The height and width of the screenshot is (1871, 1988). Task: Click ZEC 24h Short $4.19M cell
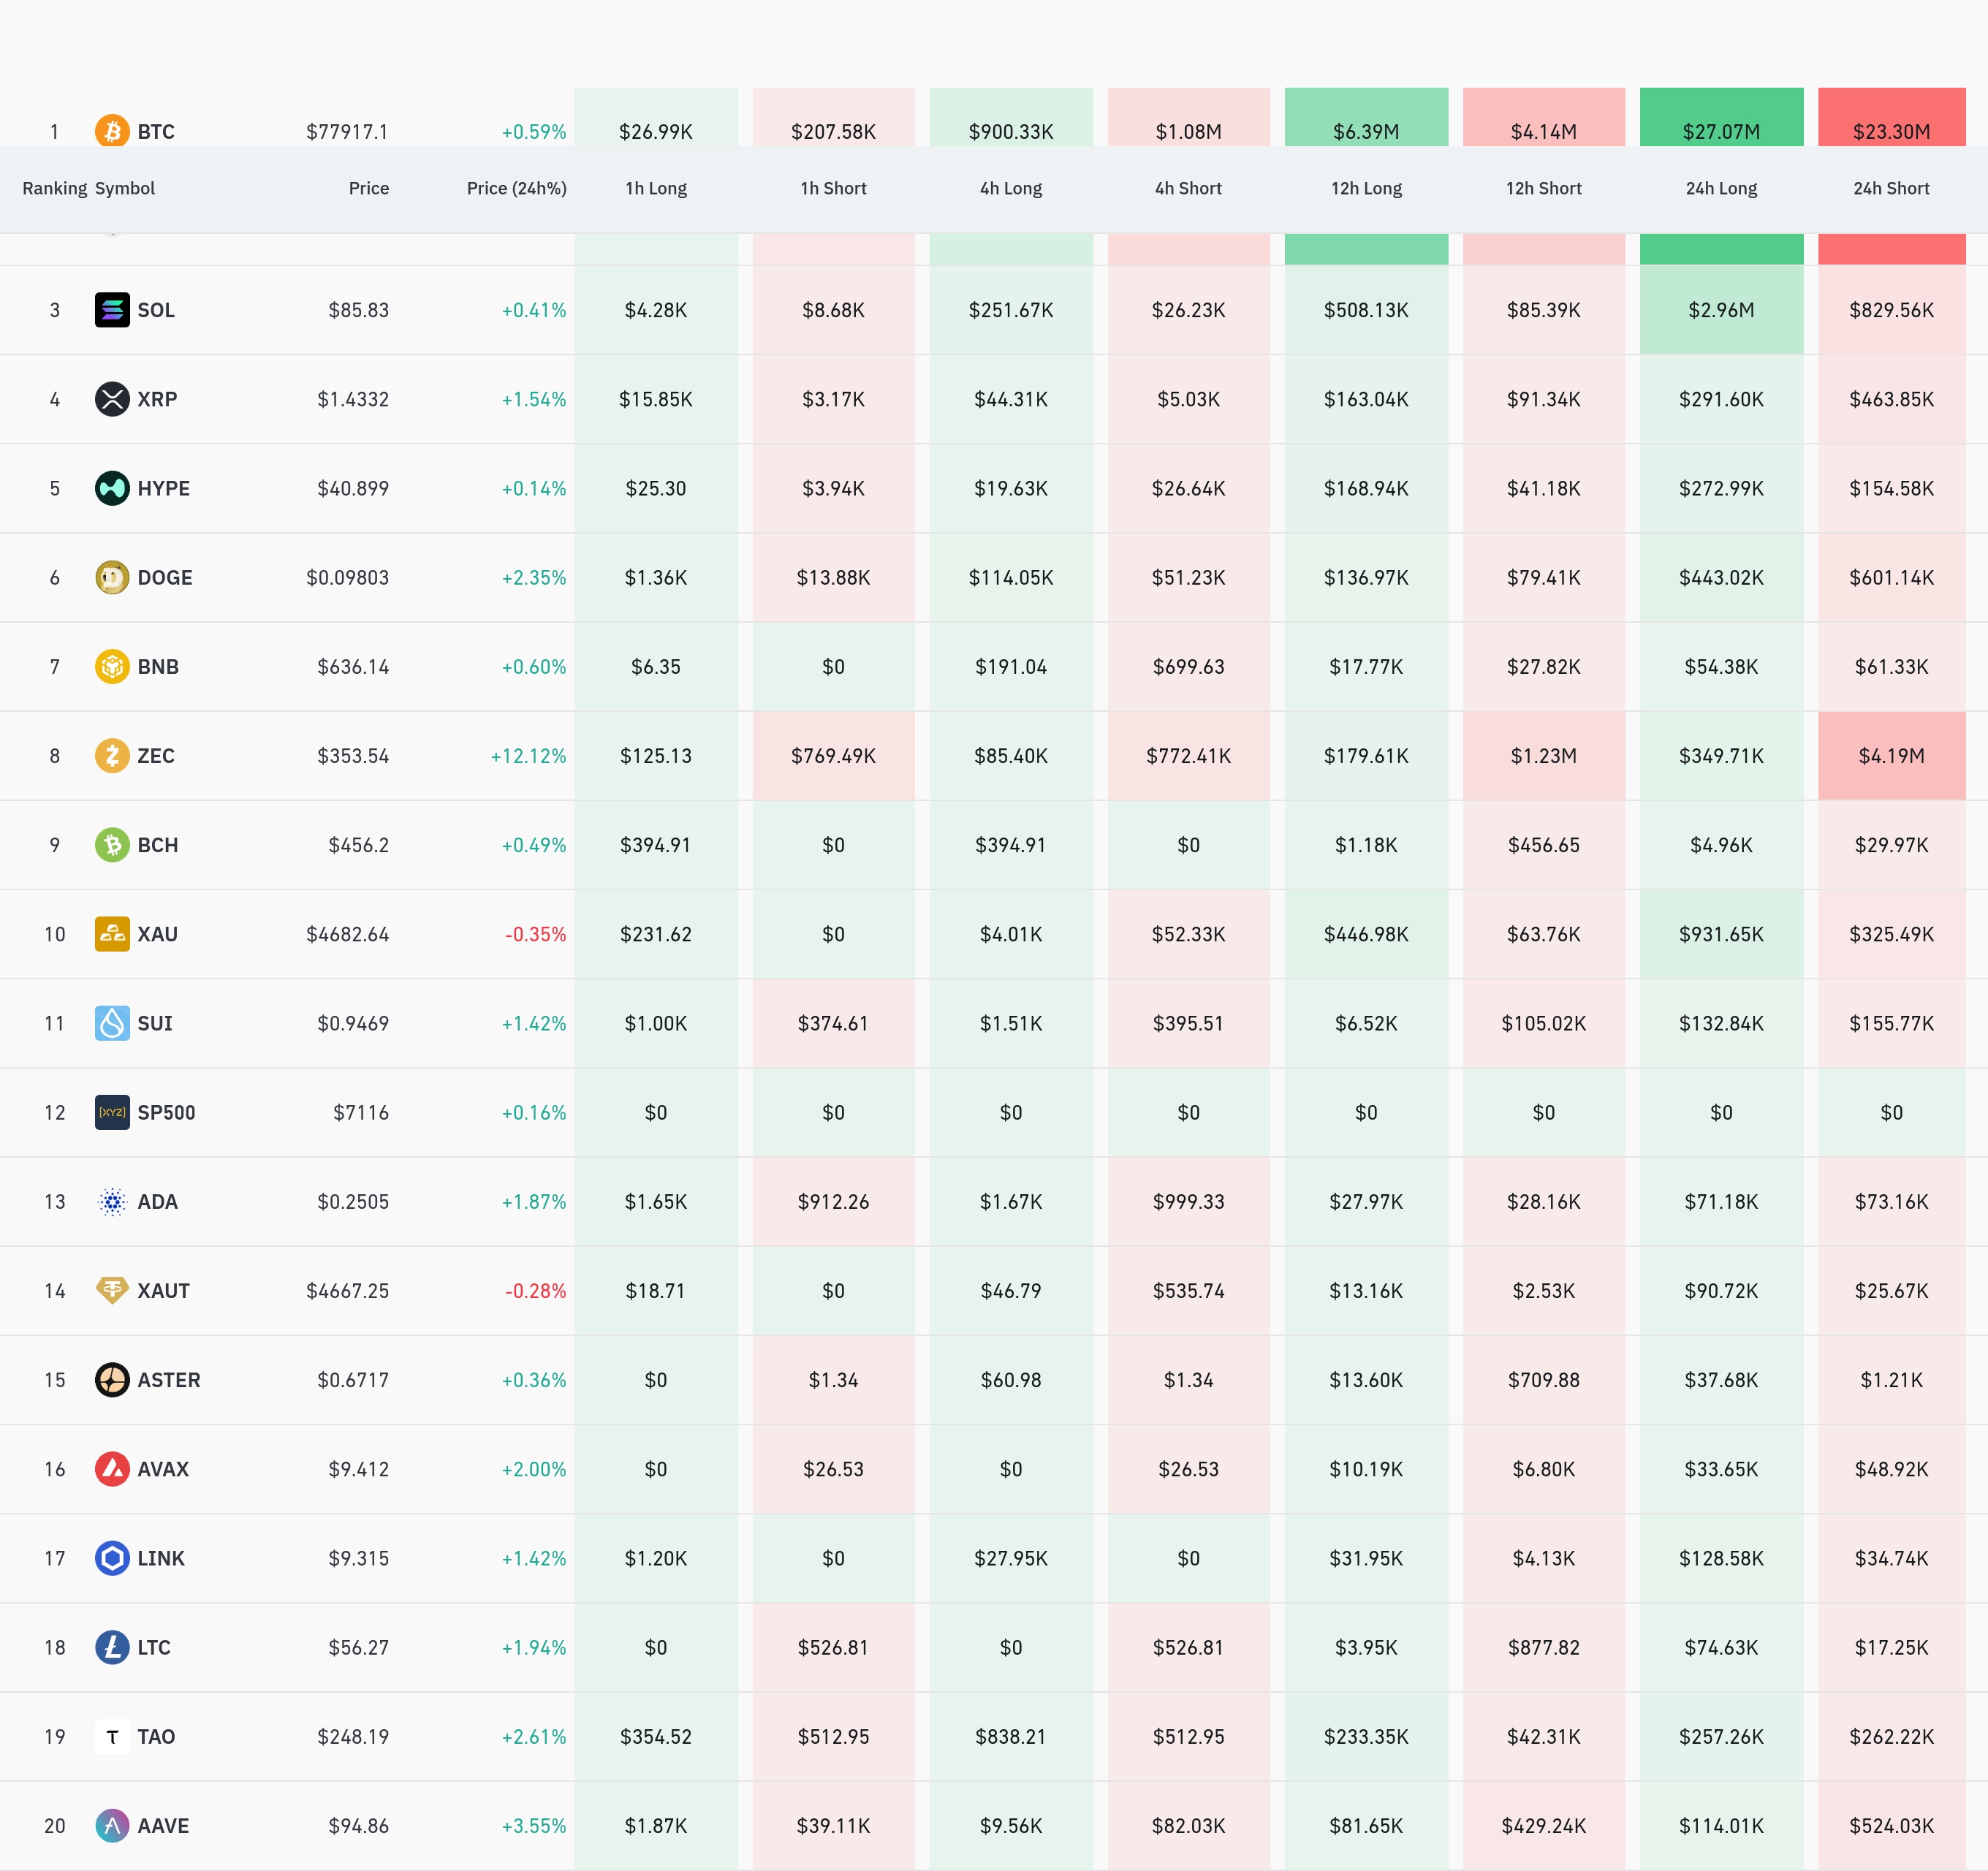[1891, 756]
